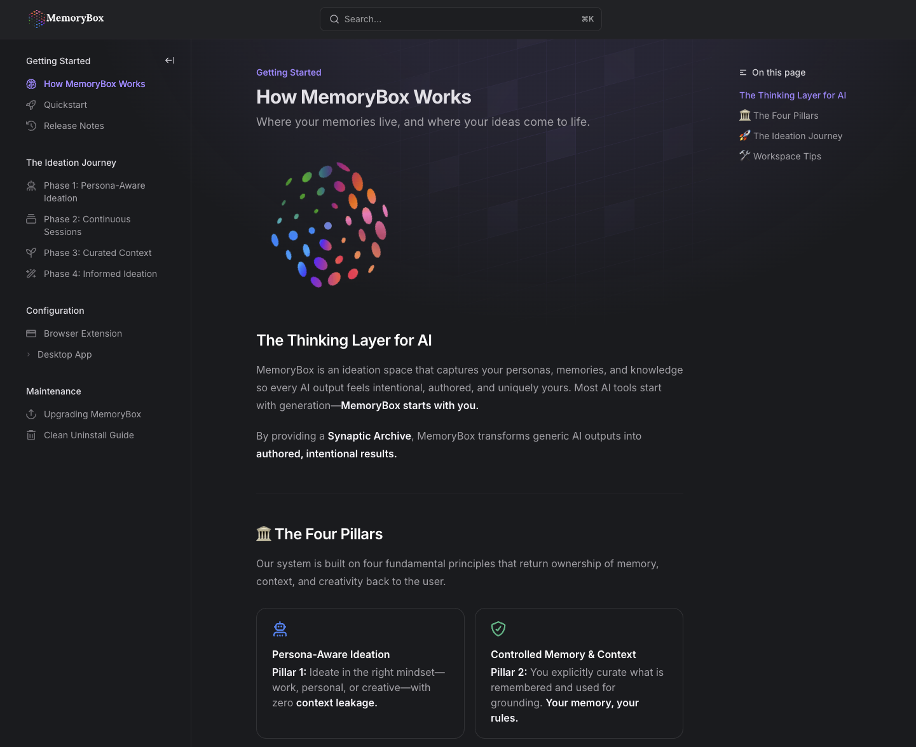Viewport: 916px width, 747px height.
Task: Expand the Desktop App section chevron
Action: (29, 354)
